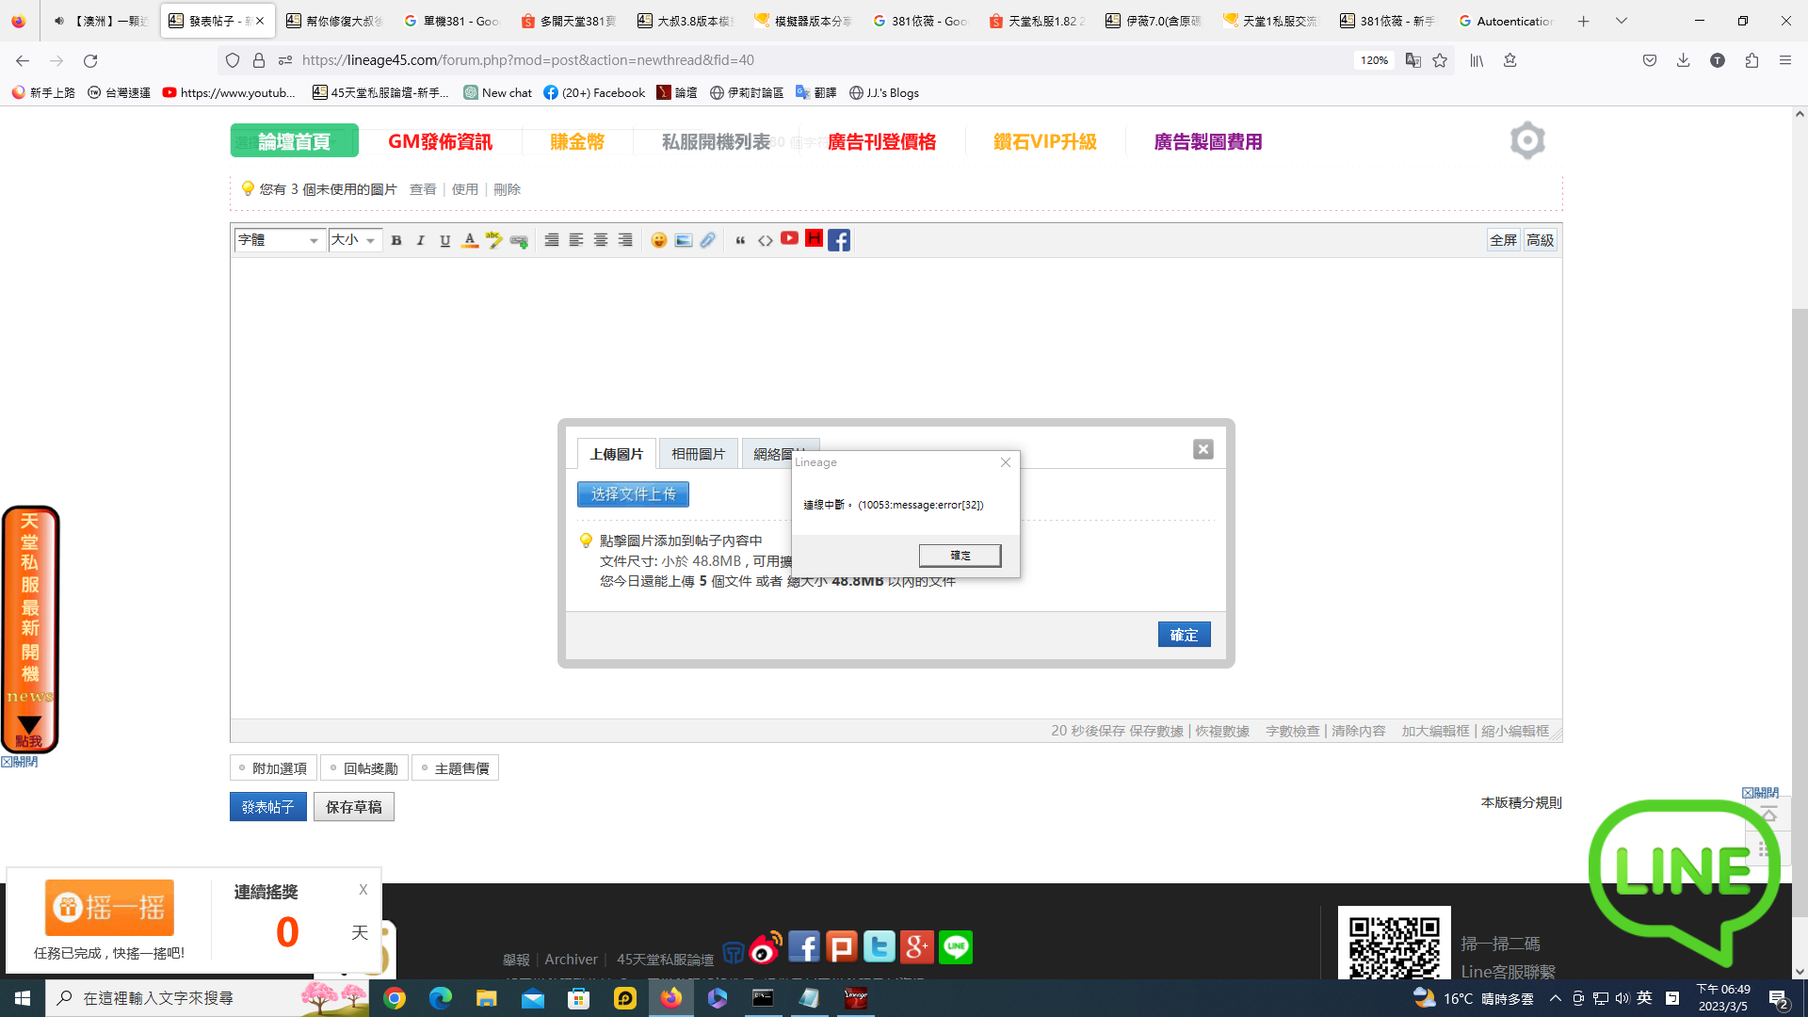This screenshot has height=1017, width=1808.
Task: Open the Windows Start menu
Action: tap(23, 998)
